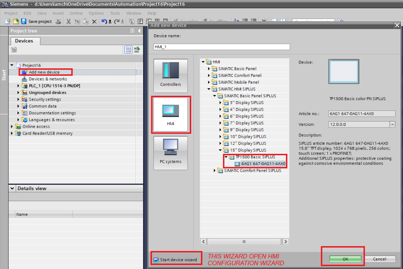
Task: Collapse the Details view panel
Action: (x=12, y=188)
